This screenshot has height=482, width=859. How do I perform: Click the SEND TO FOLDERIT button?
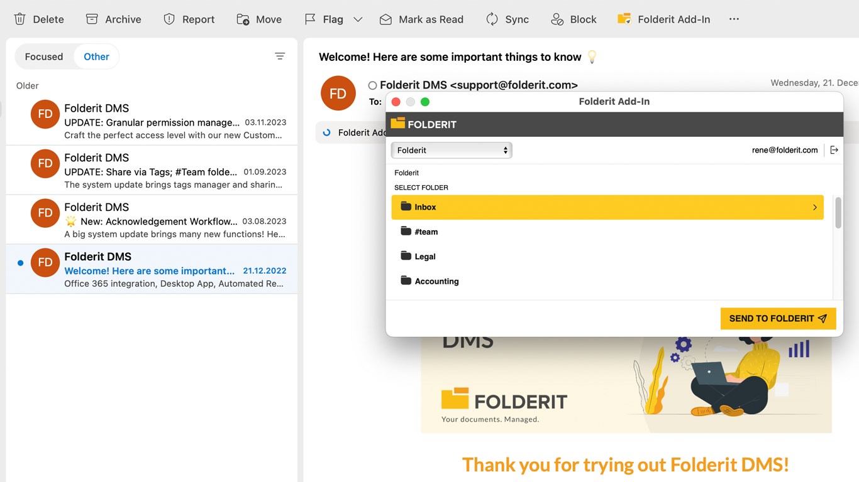(x=778, y=318)
